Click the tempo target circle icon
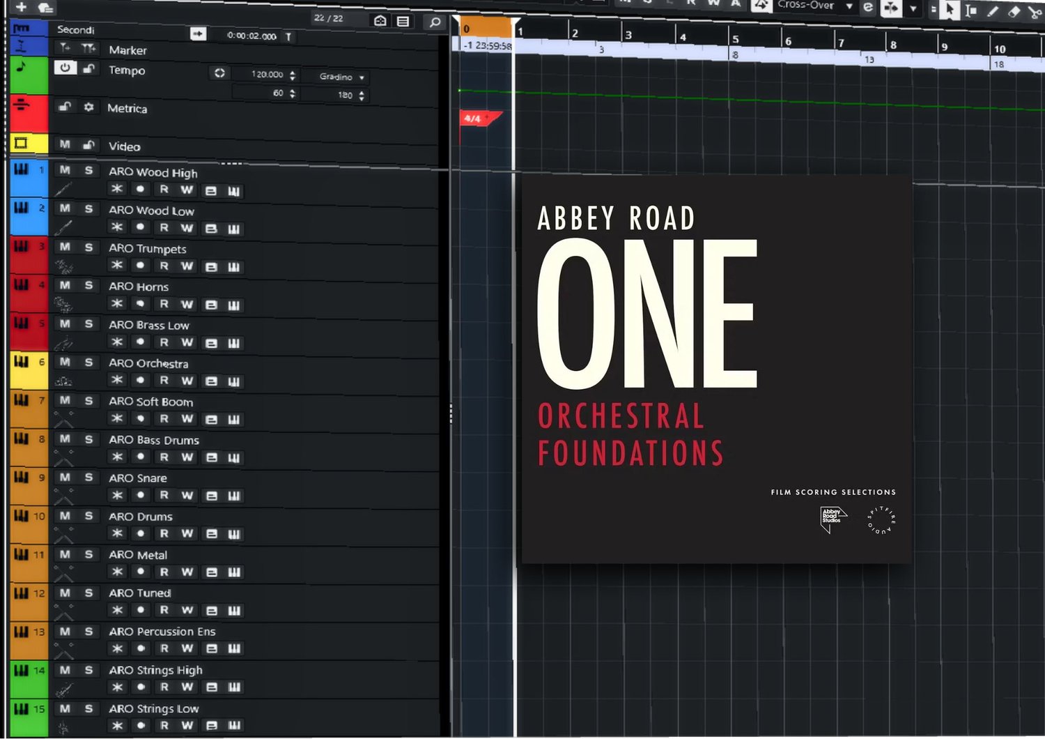 [x=219, y=73]
